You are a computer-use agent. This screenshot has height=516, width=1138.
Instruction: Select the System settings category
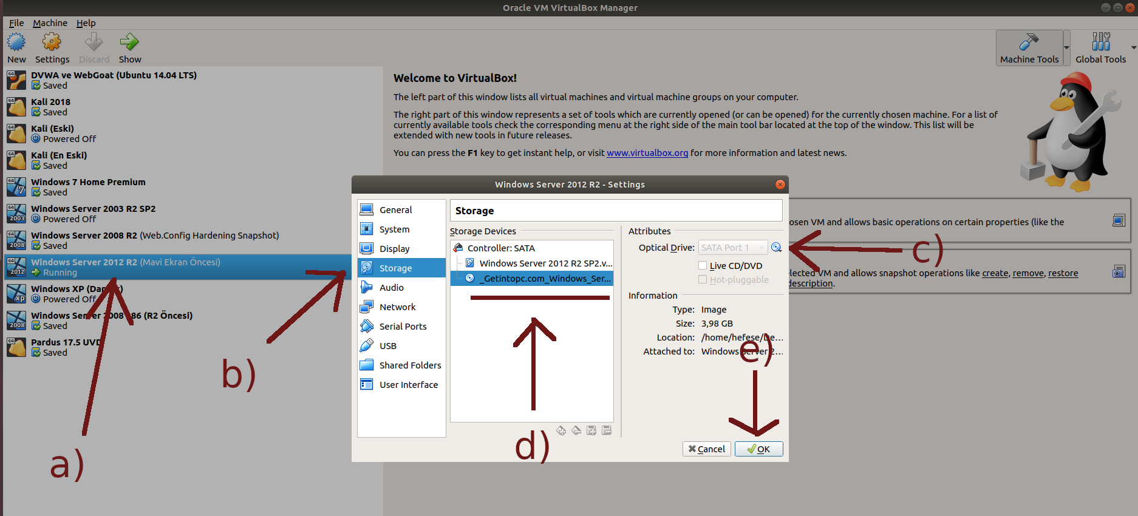pos(401,229)
